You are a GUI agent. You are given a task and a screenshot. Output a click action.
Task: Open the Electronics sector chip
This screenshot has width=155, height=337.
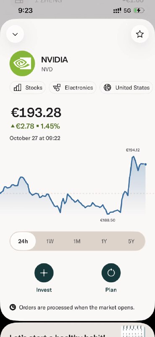[73, 88]
